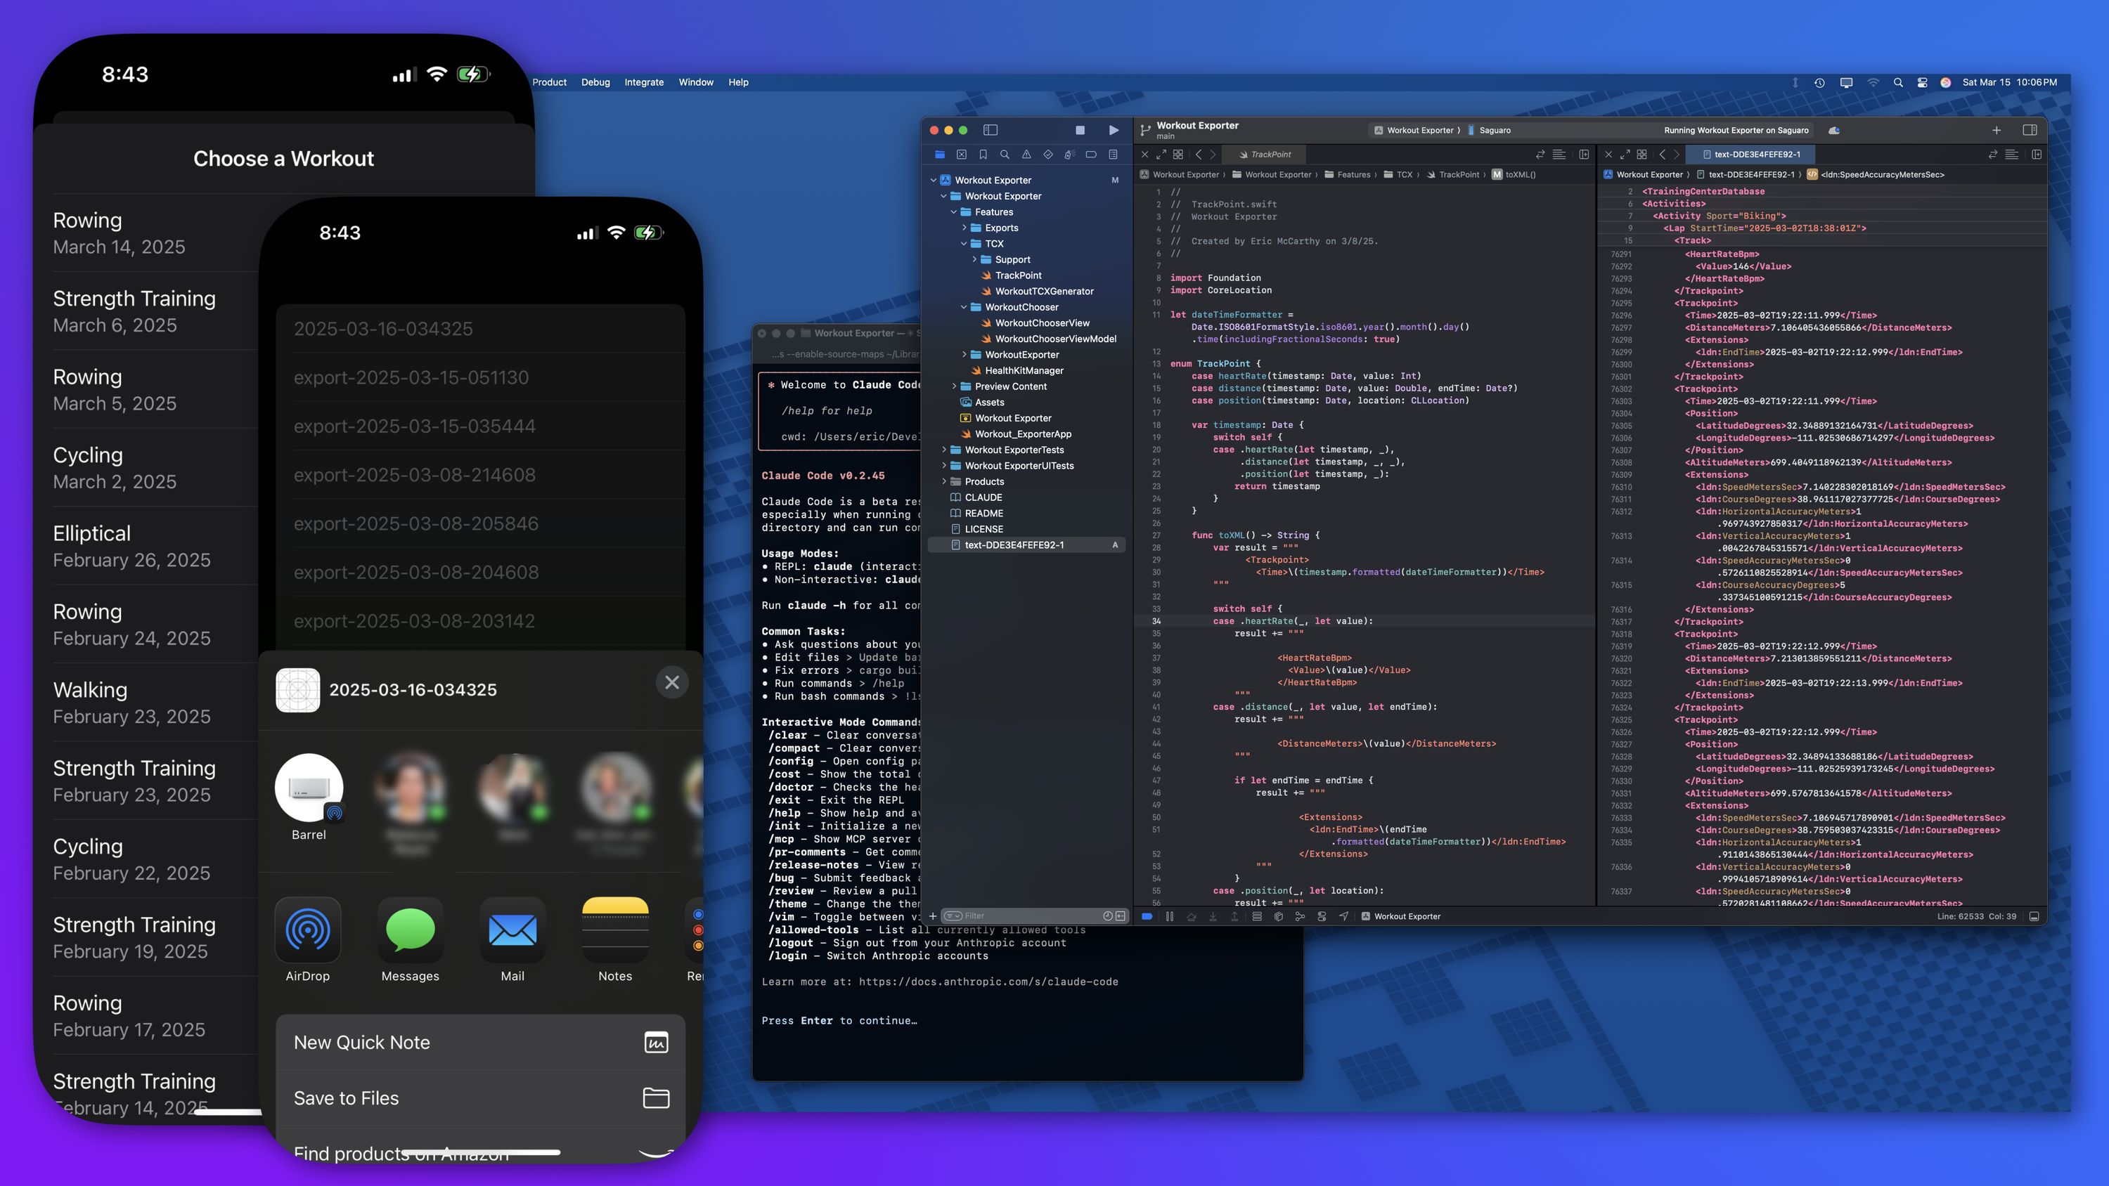
Task: Expand the Exports folder
Action: pyautogui.click(x=964, y=228)
